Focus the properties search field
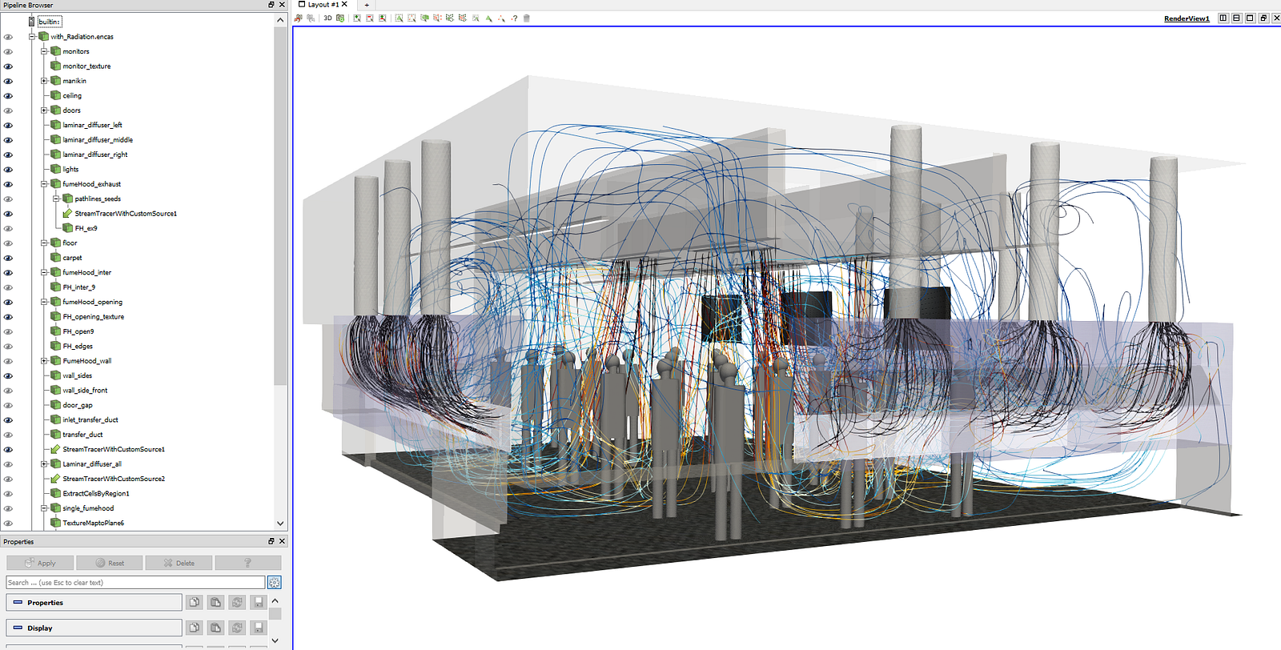Screen dimensions: 1281x650 135,582
